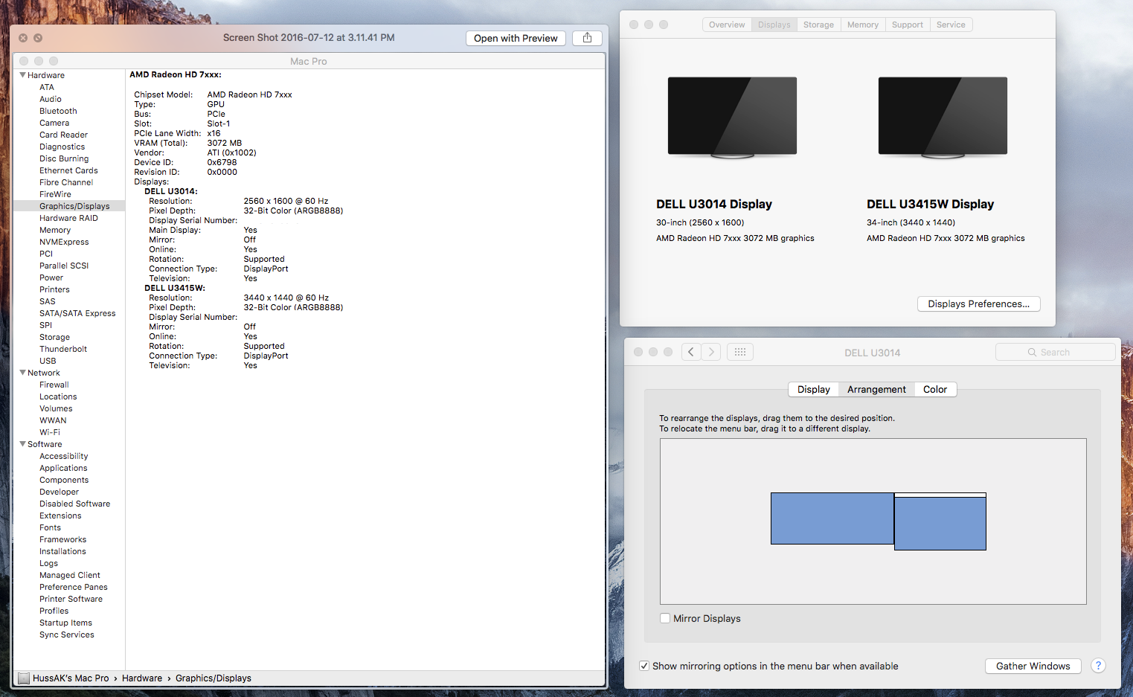Select Wi-Fi under Network
Screen dimensions: 1133x697
pos(50,432)
